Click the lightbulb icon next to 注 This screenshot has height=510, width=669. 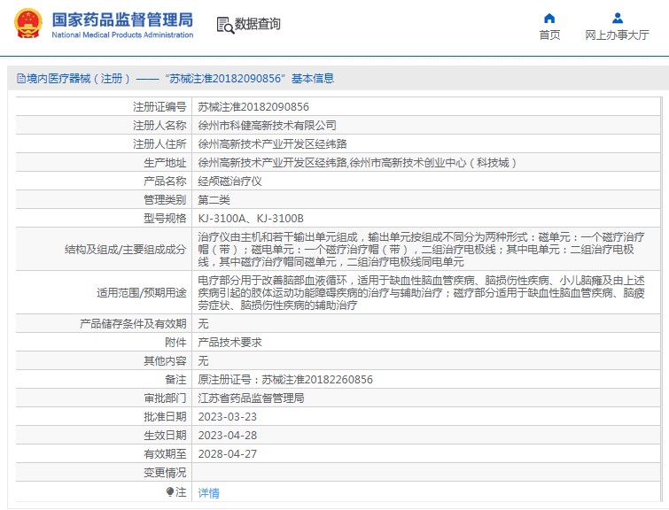click(x=170, y=492)
